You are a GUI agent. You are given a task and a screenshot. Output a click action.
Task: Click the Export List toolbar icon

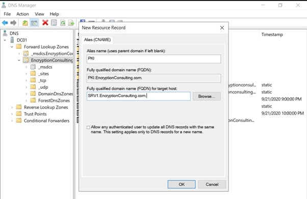click(71, 23)
